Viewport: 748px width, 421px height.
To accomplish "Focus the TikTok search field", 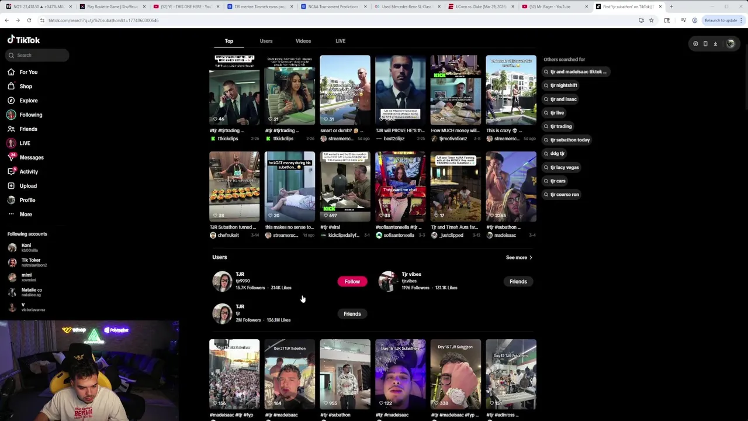I will click(x=38, y=55).
